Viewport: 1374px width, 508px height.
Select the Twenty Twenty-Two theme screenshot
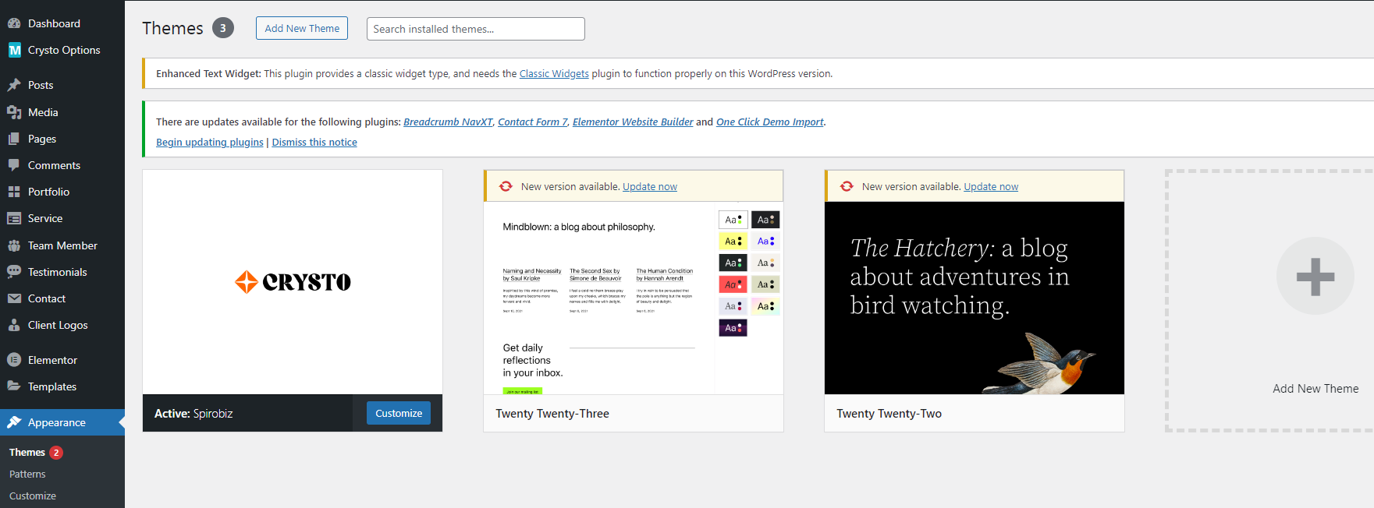[974, 298]
